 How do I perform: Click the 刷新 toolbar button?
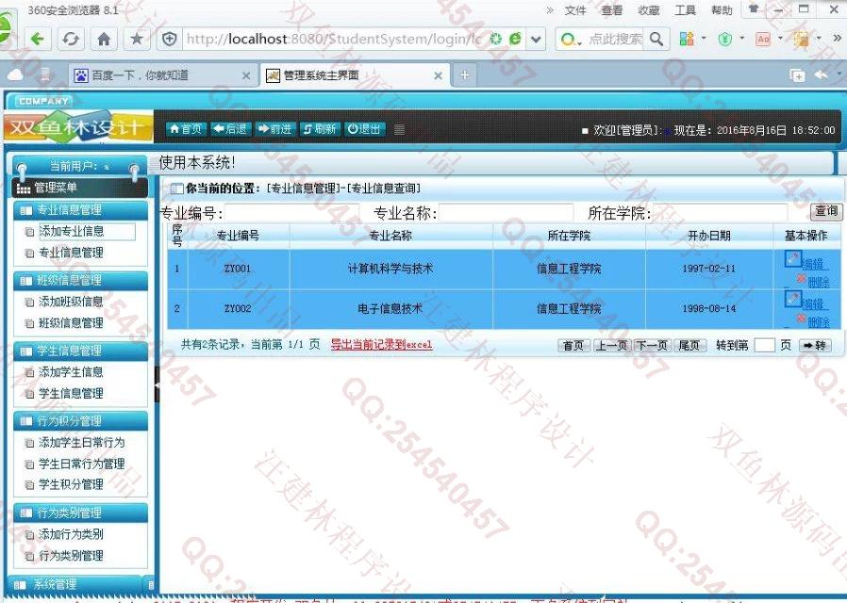320,129
